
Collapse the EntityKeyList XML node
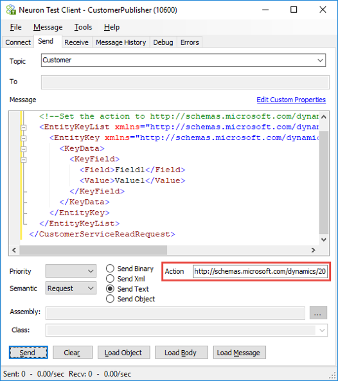[24, 127]
